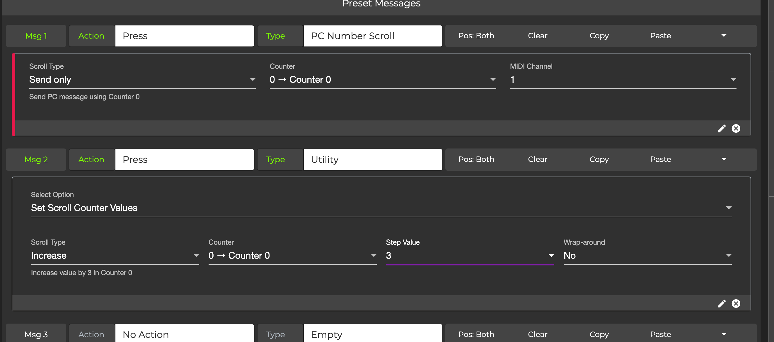This screenshot has width=774, height=342.
Task: Expand the Msg 1 toolbar dropdown arrow
Action: 724,36
